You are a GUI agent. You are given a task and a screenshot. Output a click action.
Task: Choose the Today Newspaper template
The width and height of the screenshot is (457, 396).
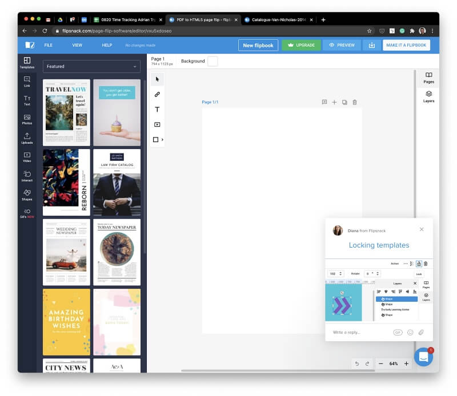[117, 252]
